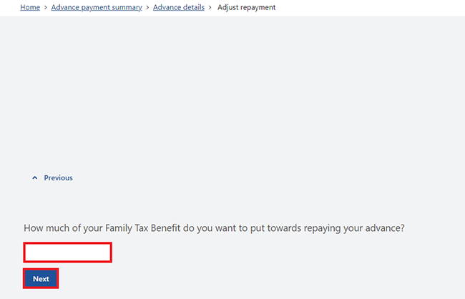This screenshot has width=465, height=299.
Task: Go to Advance payment summary breadcrumb
Action: pyautogui.click(x=97, y=7)
